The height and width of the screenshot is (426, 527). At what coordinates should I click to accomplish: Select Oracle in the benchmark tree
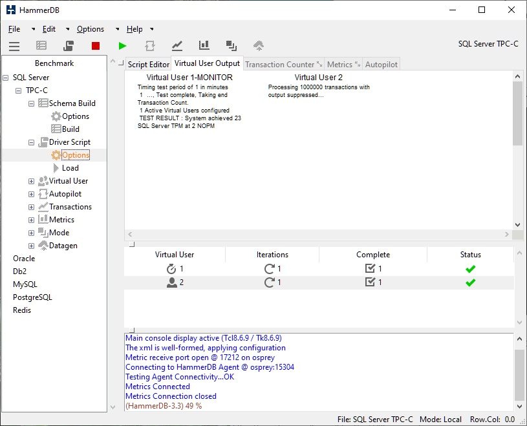coord(24,259)
